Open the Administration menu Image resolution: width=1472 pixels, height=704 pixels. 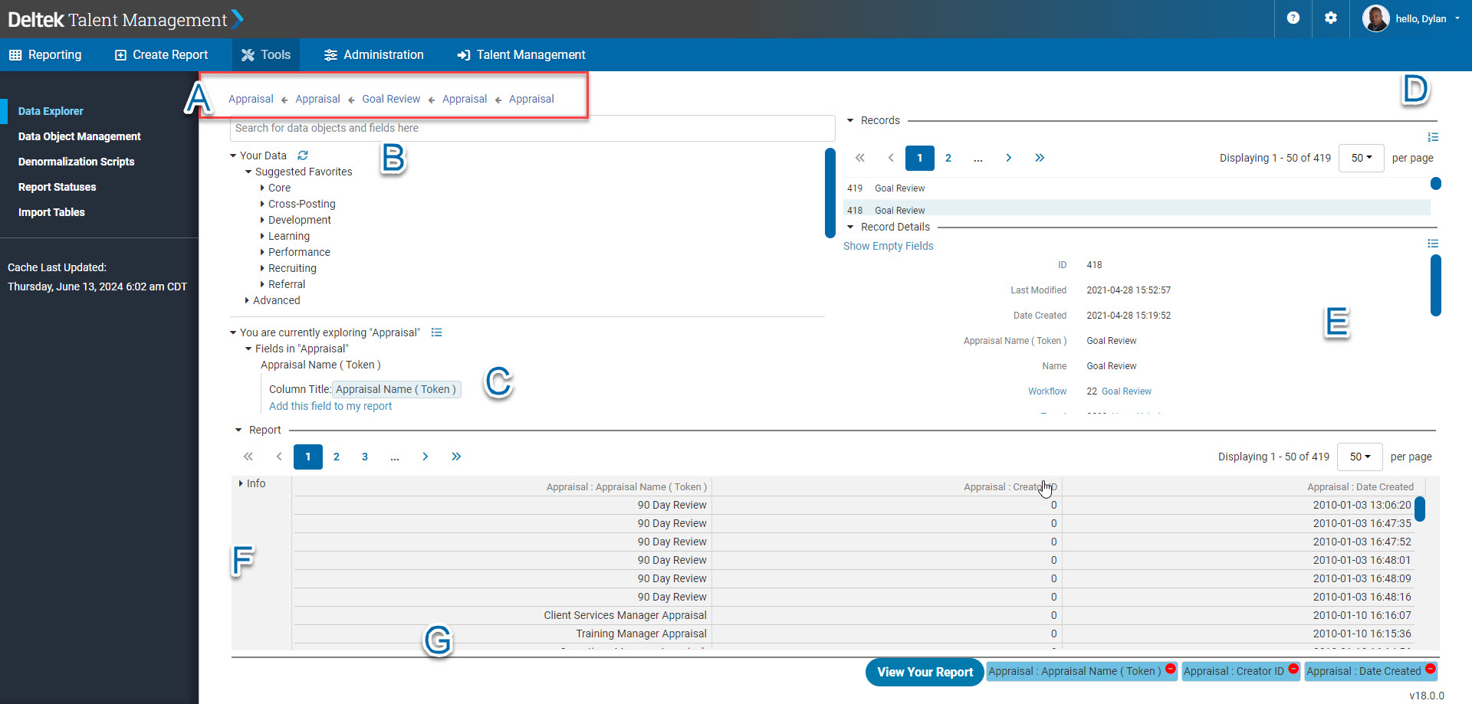[x=373, y=55]
